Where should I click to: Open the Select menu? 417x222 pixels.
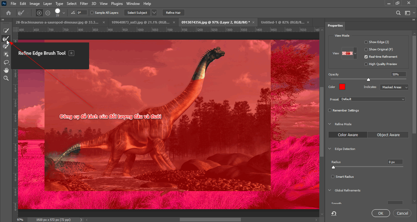tap(71, 3)
